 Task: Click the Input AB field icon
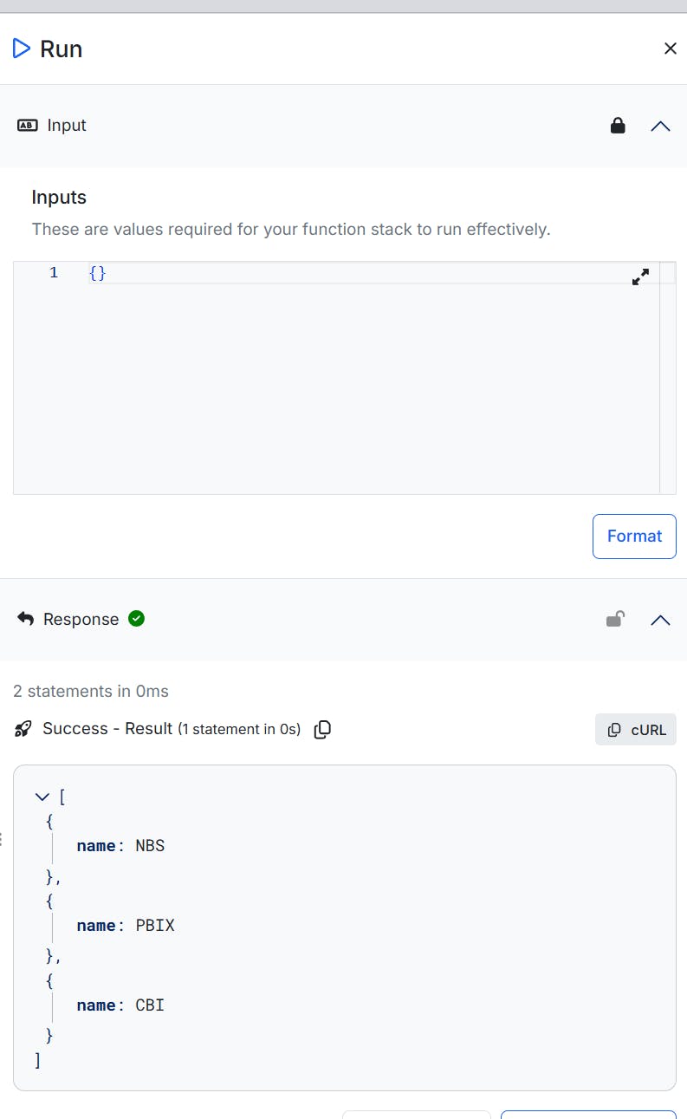pyautogui.click(x=27, y=126)
